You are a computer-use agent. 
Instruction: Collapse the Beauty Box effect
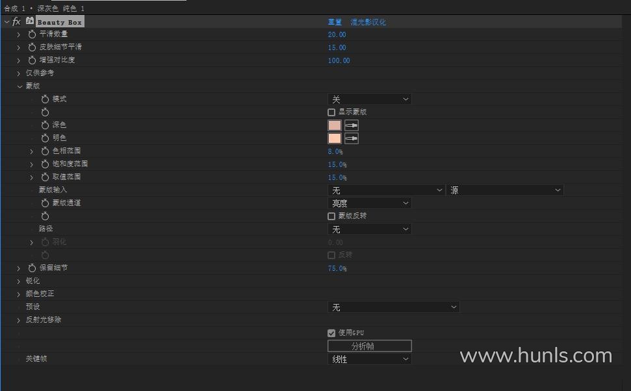tap(6, 21)
